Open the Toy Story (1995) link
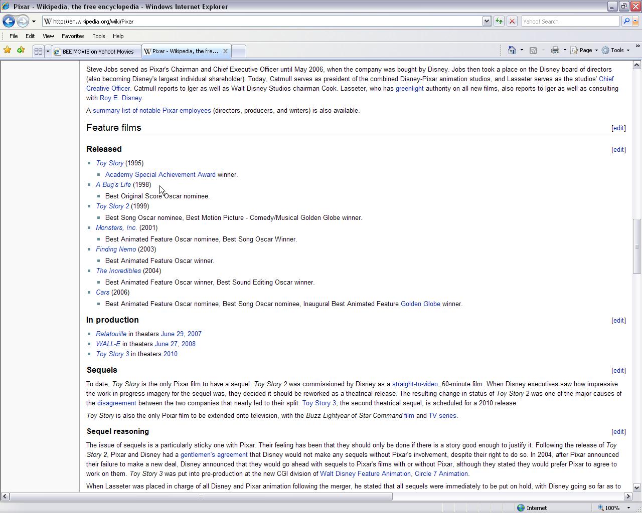642x513 pixels. (x=110, y=163)
